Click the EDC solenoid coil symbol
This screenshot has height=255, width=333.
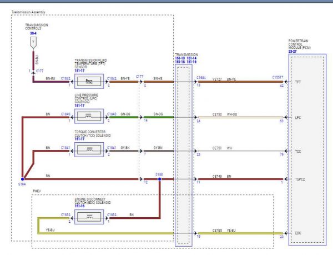[89, 217]
